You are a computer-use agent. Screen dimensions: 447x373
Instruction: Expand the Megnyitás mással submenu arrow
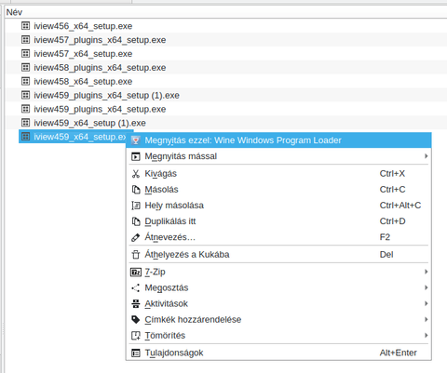point(427,156)
